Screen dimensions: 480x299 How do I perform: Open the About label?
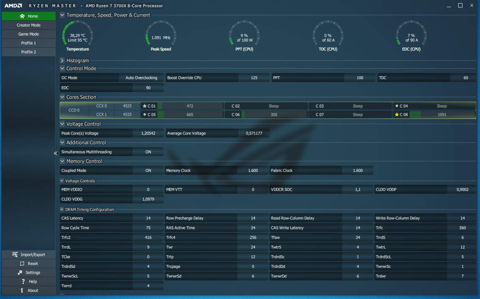click(x=33, y=290)
